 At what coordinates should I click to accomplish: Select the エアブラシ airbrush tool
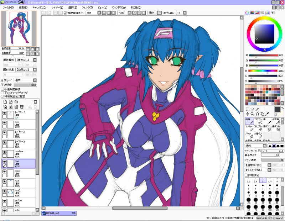258,121
